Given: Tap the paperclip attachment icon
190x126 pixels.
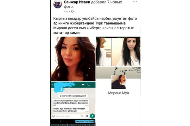Looking at the screenshot, I should pos(82,116).
